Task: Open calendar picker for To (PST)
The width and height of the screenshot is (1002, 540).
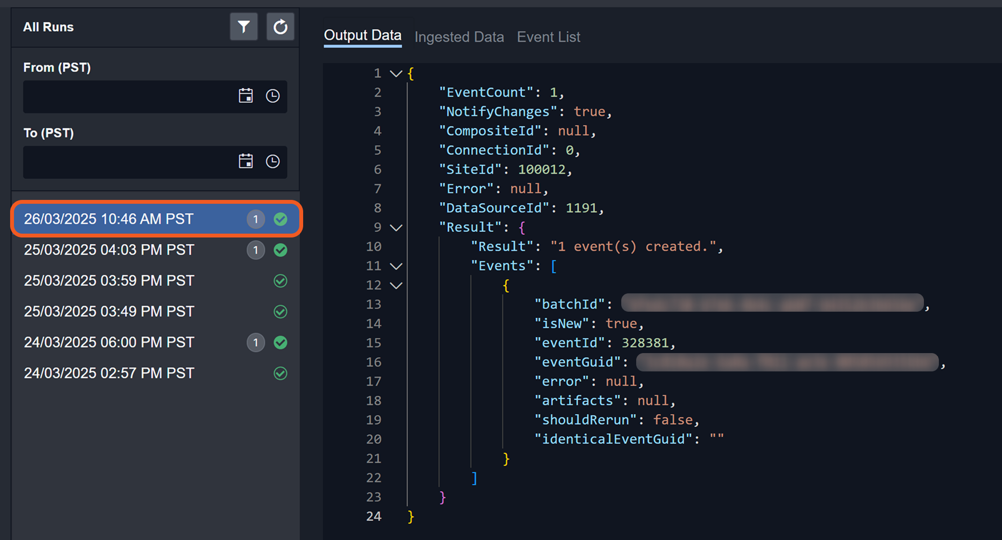Action: [246, 161]
